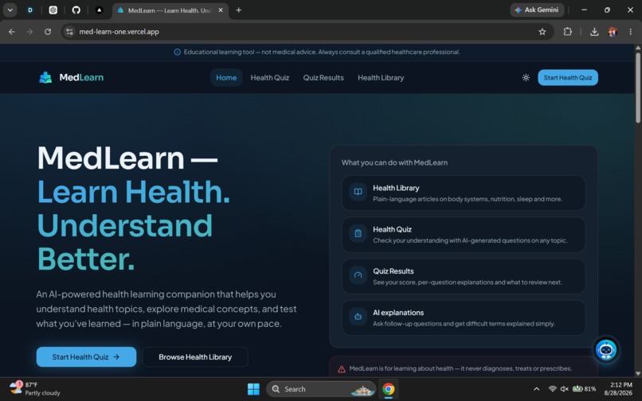Viewport: 642px width, 401px height.
Task: Click text 'Educational learning tool — not medical advice'
Action: pyautogui.click(x=250, y=52)
